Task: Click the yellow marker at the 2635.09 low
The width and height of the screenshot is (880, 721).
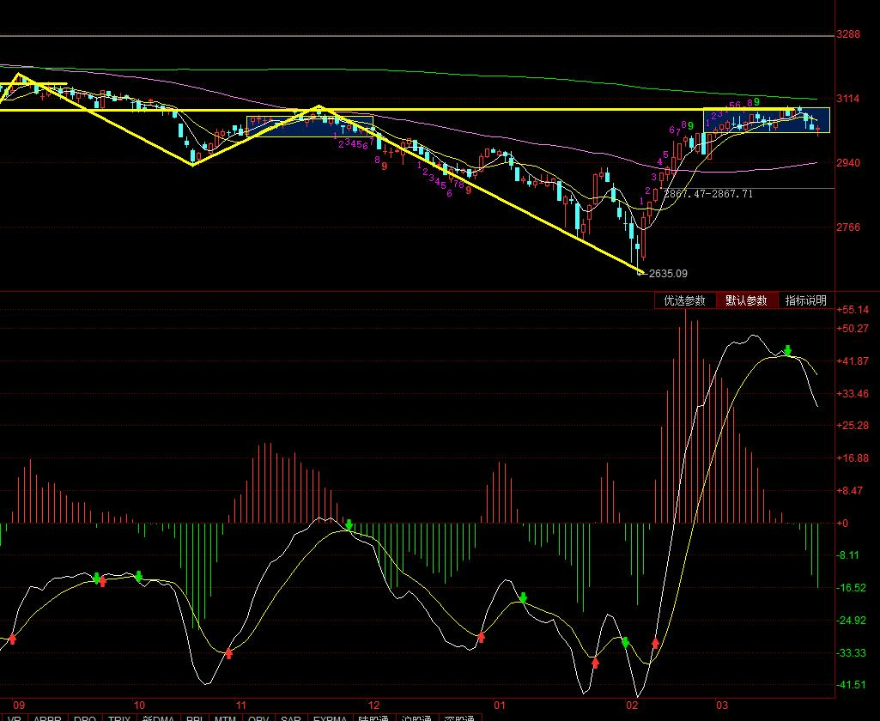Action: (640, 272)
